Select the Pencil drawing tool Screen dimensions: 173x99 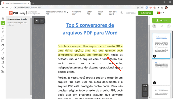point(3,36)
